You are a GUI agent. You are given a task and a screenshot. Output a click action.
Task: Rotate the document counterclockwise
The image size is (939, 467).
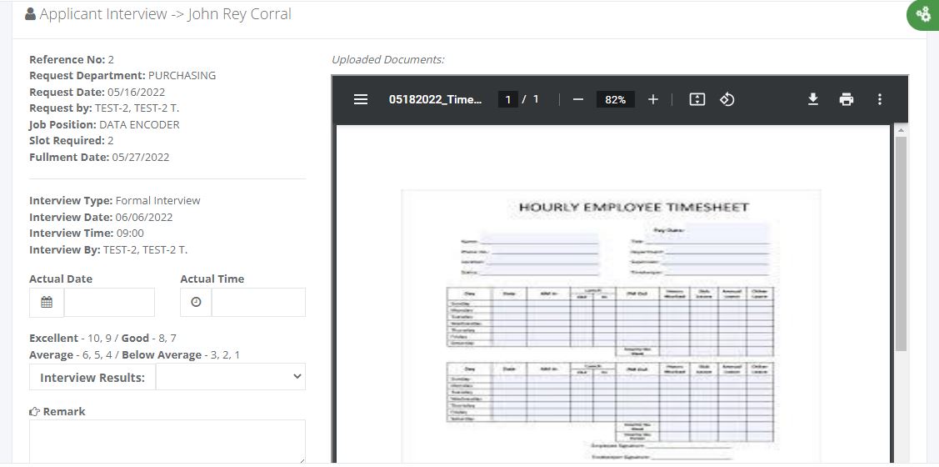click(x=727, y=99)
